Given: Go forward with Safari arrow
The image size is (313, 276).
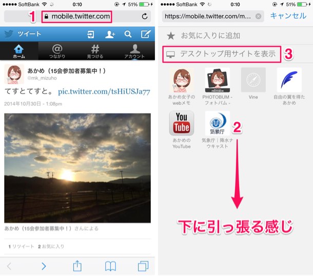Looking at the screenshot, I should 44,266.
